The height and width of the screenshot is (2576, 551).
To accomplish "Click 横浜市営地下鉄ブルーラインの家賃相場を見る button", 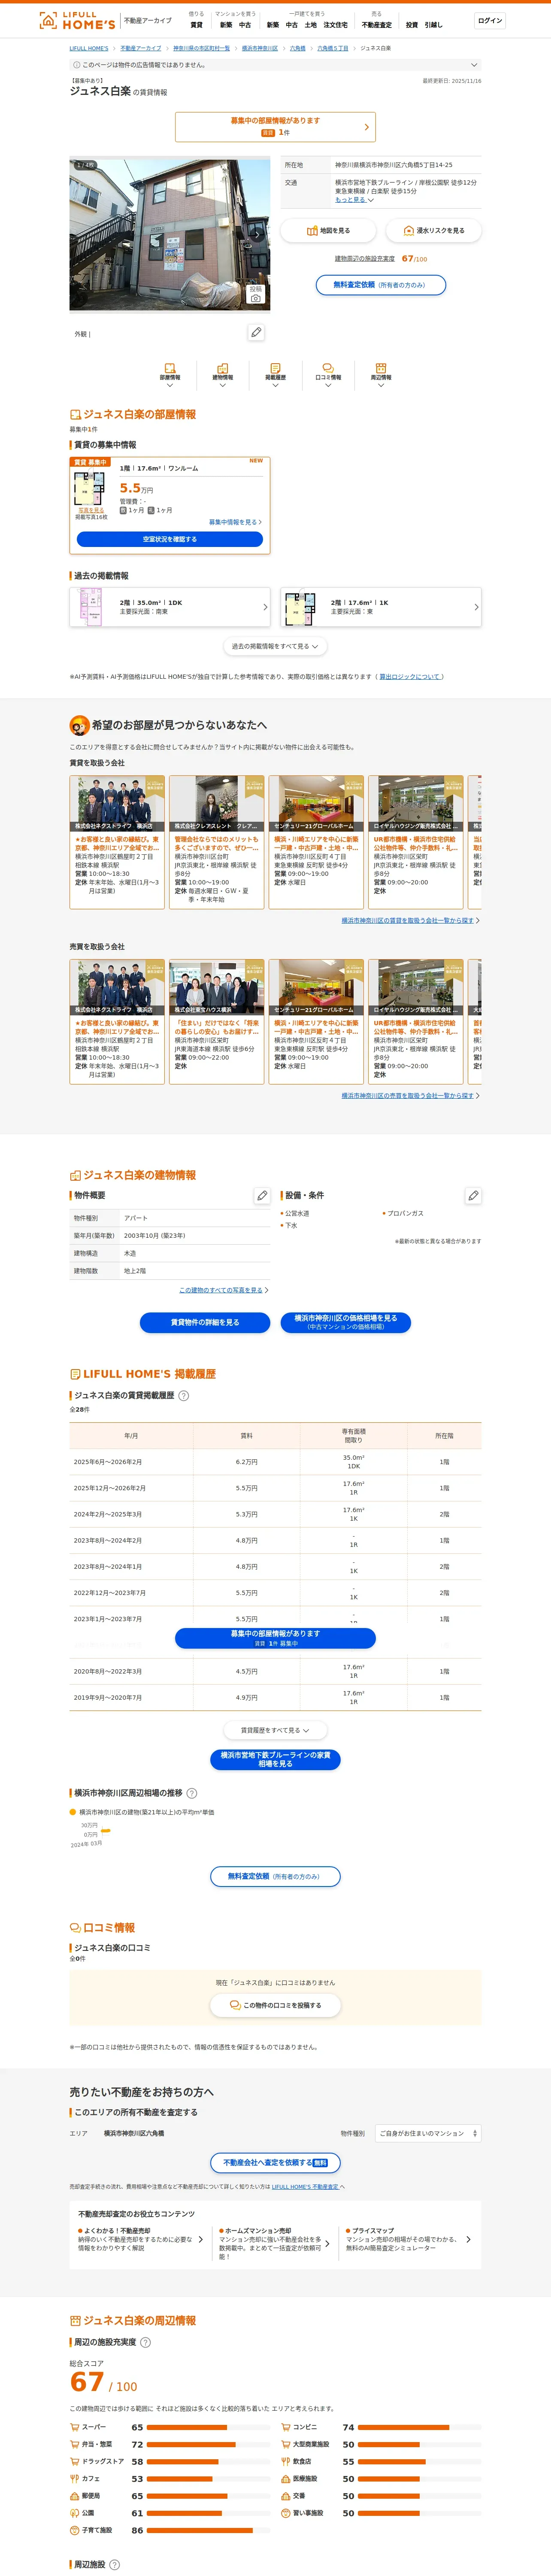I will 275,1759.
